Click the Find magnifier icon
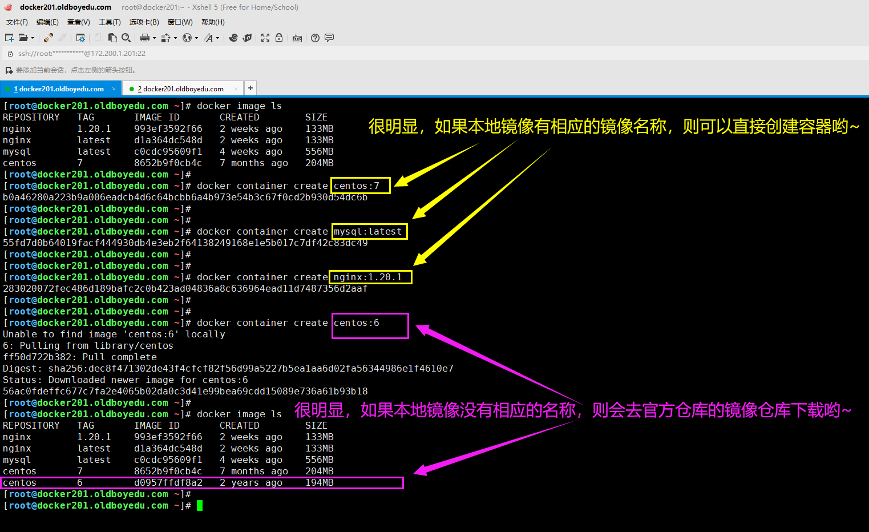 (x=126, y=38)
